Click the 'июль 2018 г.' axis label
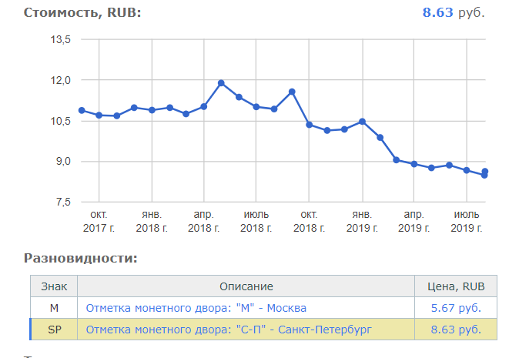 coord(256,222)
